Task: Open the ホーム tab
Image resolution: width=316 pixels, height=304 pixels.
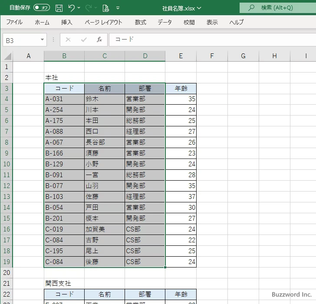Action: click(x=42, y=22)
